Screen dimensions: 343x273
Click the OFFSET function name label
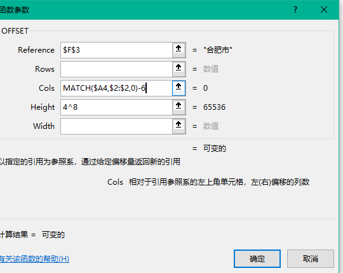[15, 31]
